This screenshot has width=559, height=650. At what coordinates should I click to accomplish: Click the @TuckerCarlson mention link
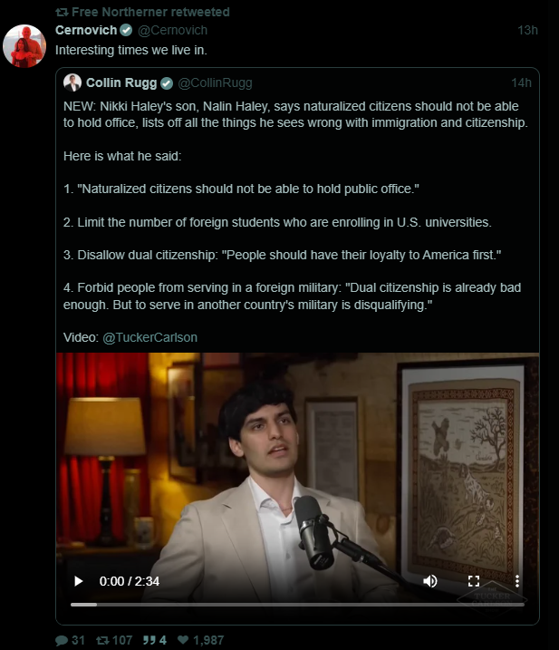click(x=150, y=337)
